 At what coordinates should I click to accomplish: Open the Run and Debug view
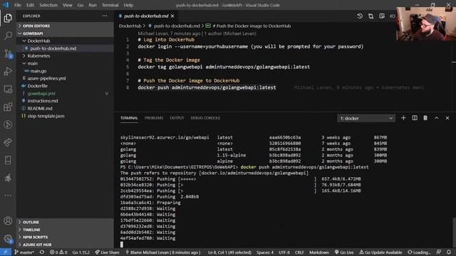coord(8,71)
